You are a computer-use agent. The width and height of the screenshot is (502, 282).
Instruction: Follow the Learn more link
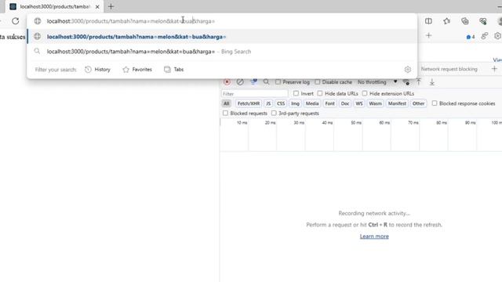[x=374, y=237]
